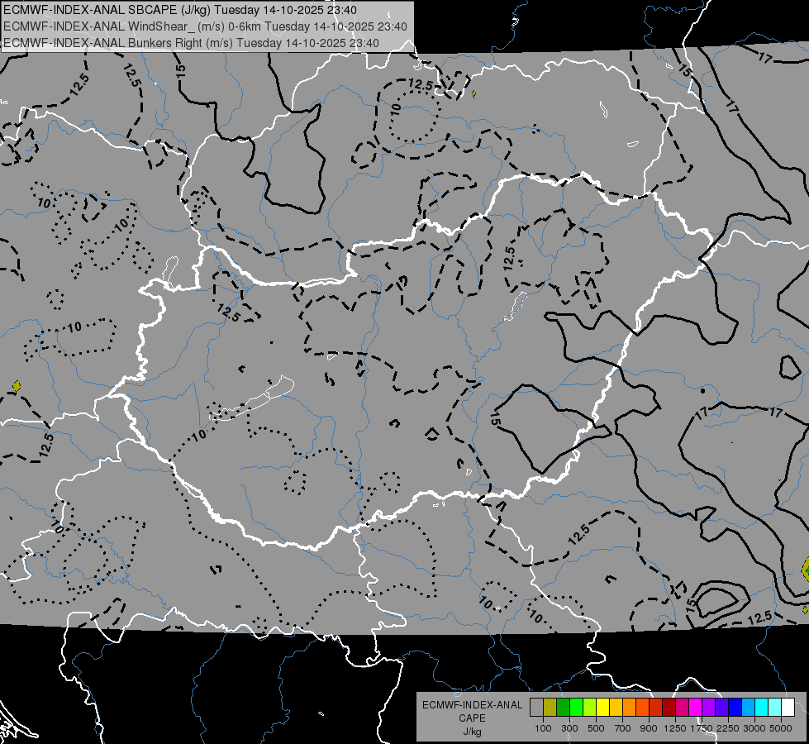Select the gray first swatch in CAPE legend
The width and height of the screenshot is (809, 744).
[536, 707]
